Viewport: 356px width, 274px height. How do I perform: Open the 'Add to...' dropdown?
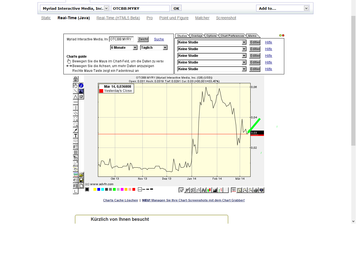point(283,8)
